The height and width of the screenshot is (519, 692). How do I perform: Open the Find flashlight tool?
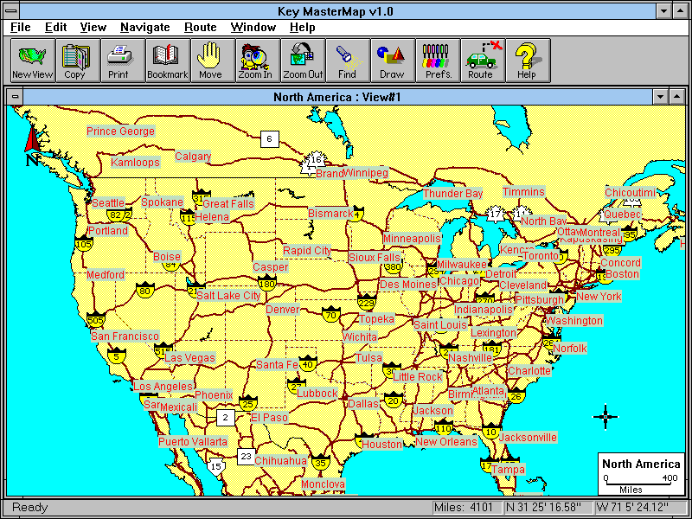click(348, 60)
